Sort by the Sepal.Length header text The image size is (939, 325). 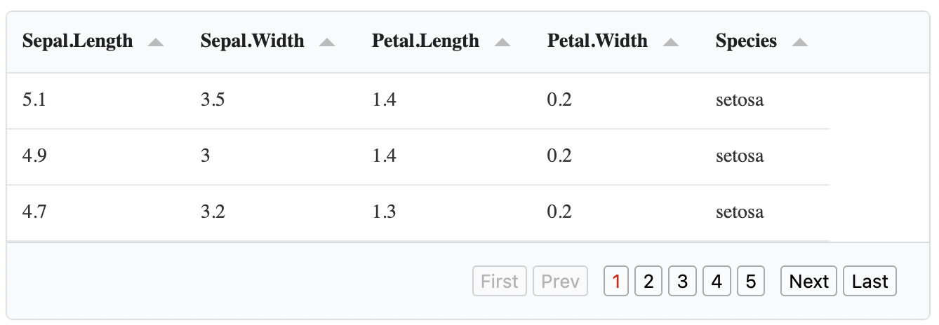point(77,41)
